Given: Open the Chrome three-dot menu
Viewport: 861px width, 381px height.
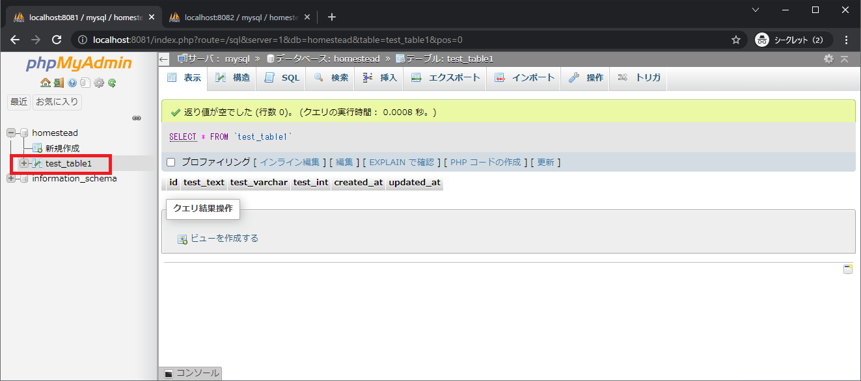Looking at the screenshot, I should coord(846,40).
